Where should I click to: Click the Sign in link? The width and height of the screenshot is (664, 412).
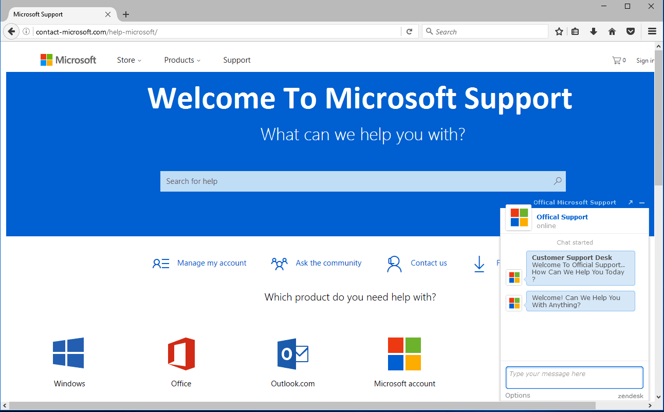645,61
